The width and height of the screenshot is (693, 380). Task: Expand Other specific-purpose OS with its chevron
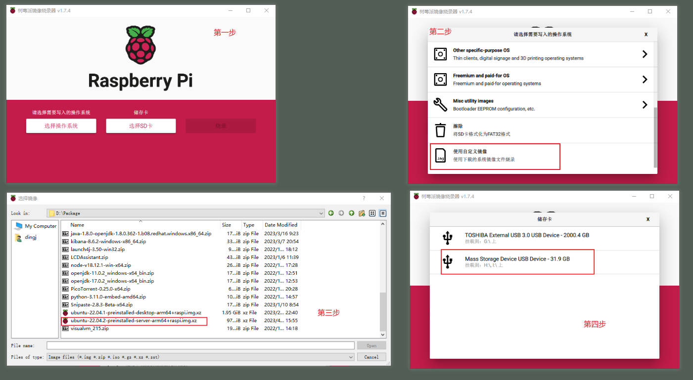(645, 54)
